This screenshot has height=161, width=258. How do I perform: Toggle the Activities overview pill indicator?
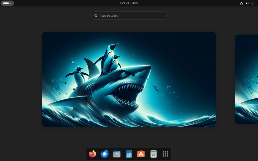[x=6, y=3]
